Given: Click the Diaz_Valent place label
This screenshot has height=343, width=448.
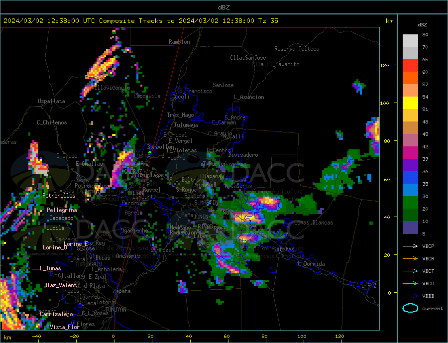Looking at the screenshot, I should (60, 285).
